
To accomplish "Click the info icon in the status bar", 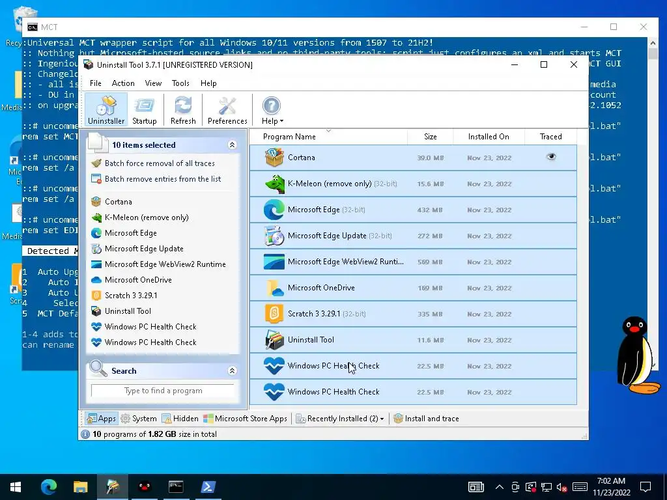I will point(85,434).
